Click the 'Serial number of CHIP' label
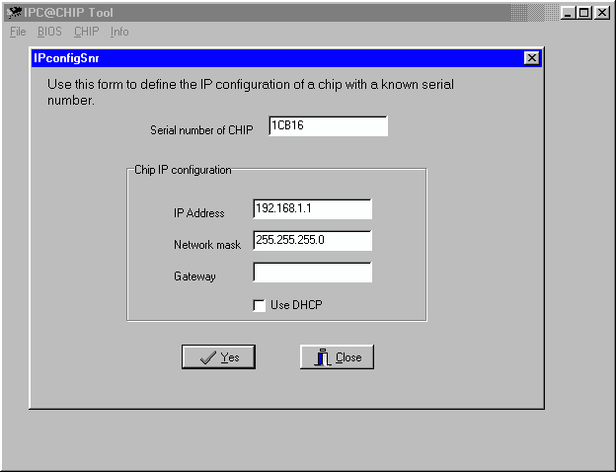616x472 pixels. point(201,130)
